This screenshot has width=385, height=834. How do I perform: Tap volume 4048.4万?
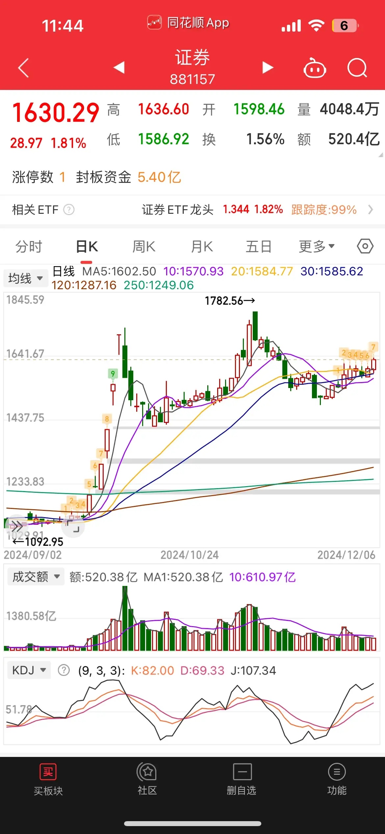349,109
